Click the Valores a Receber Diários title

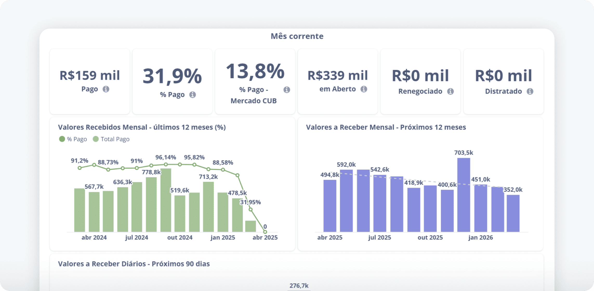coord(134,264)
